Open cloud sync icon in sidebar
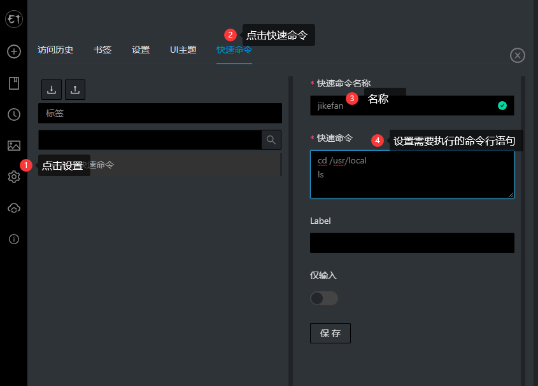 tap(14, 208)
